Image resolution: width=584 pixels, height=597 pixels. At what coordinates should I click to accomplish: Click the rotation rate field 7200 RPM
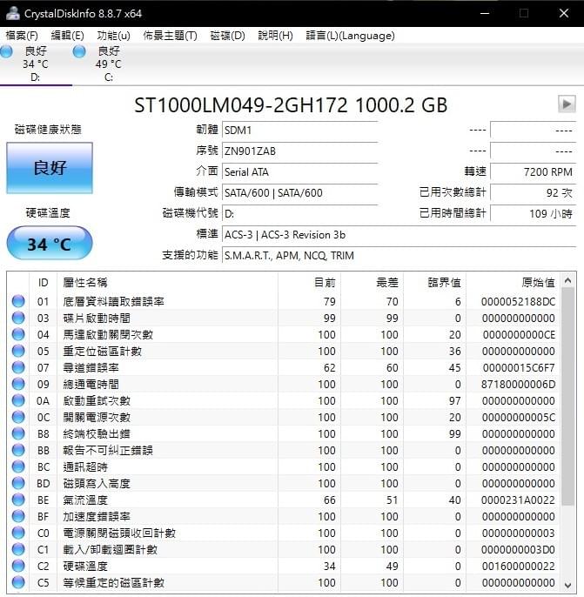point(533,172)
